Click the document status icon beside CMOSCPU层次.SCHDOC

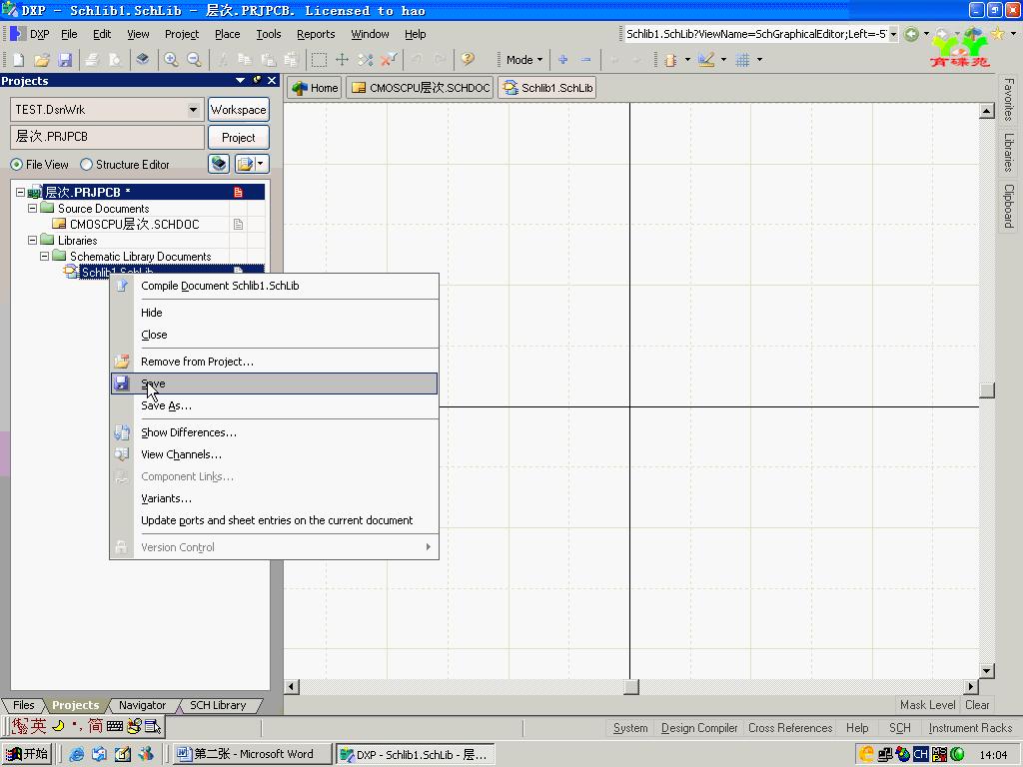[238, 225]
